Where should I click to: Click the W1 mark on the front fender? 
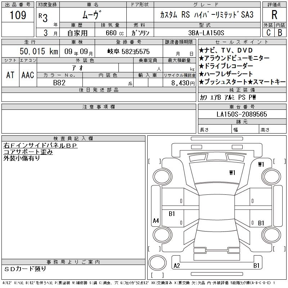(x=261, y=164)
